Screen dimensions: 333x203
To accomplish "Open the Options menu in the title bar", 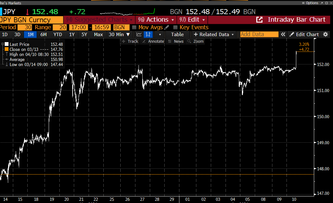I will pyautogui.click(x=310, y=3).
